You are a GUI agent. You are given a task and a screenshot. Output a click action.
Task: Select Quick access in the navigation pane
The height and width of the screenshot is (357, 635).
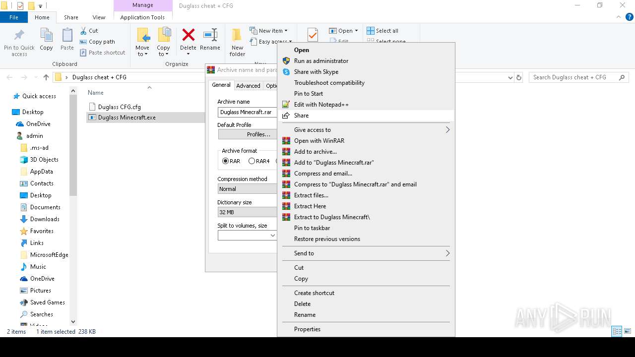39,96
